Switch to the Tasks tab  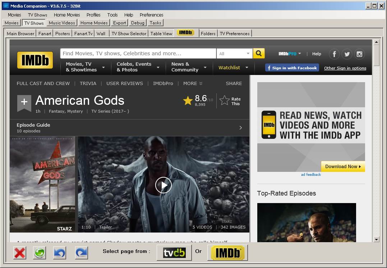pos(155,23)
